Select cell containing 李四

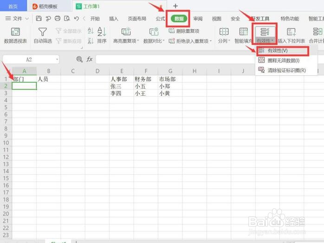click(122, 93)
